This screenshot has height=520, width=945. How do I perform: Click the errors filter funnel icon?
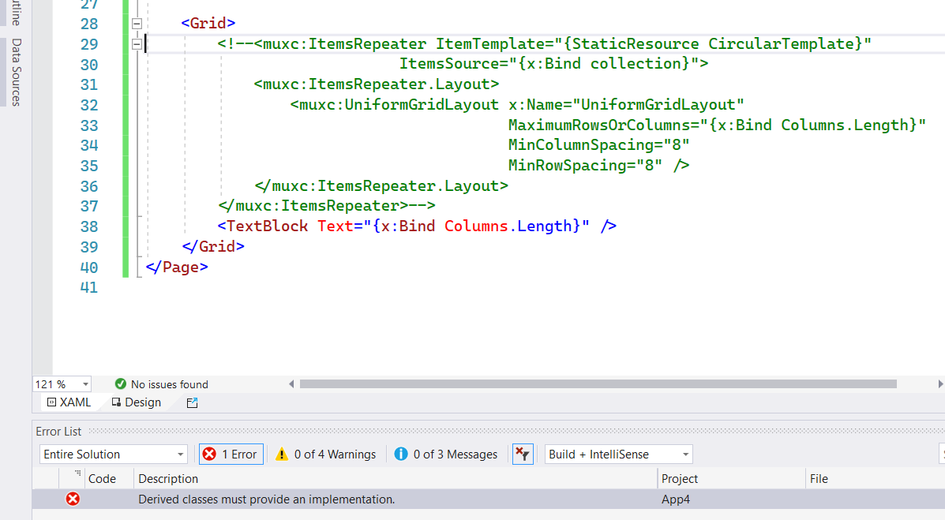pos(522,454)
